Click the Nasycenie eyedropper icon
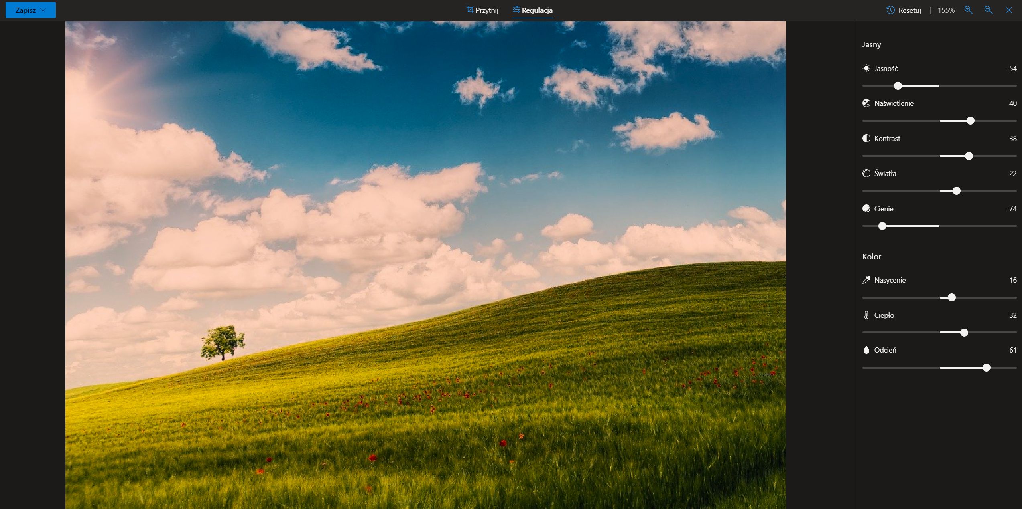 click(866, 280)
